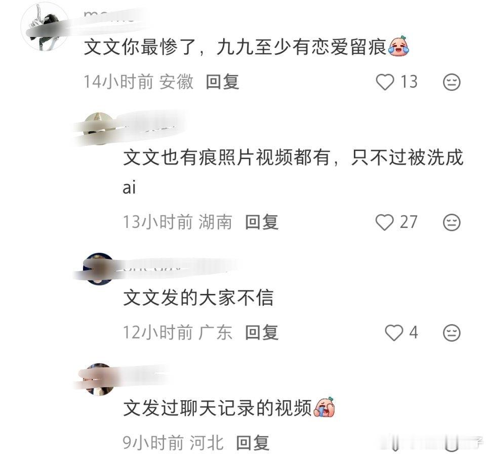Tap dislike face on the Hunan comment
The image size is (488, 454).
pos(451,222)
